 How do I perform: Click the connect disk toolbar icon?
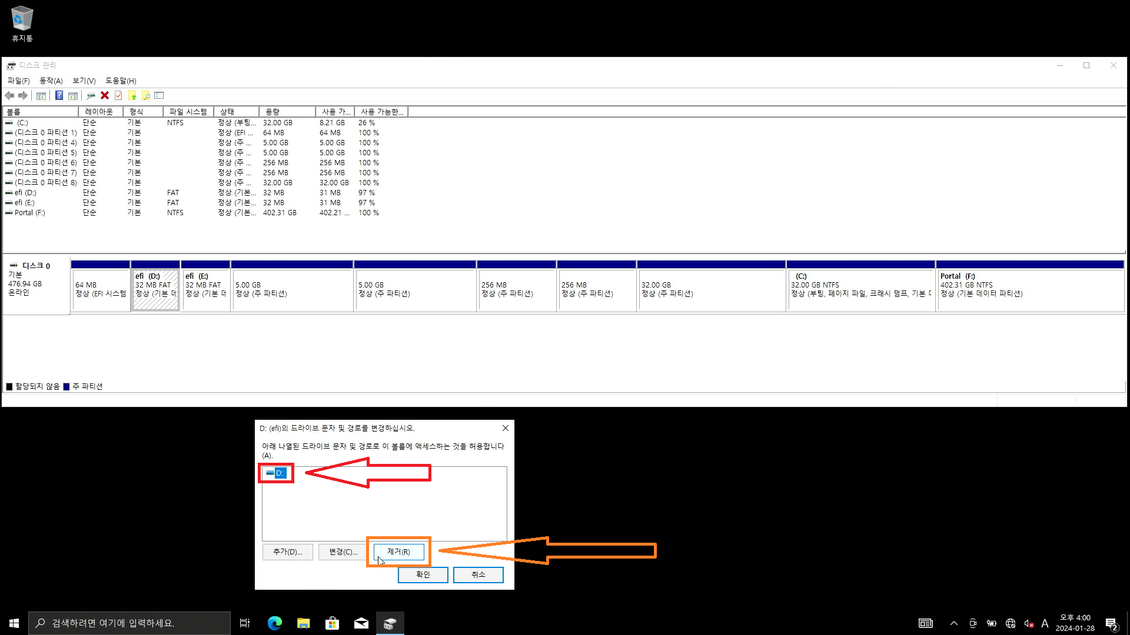point(91,95)
